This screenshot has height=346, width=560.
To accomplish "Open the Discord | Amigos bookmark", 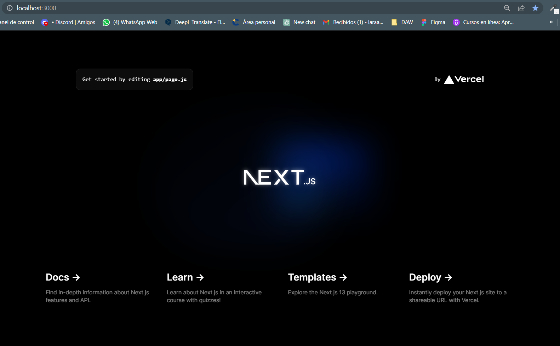I will 68,22.
